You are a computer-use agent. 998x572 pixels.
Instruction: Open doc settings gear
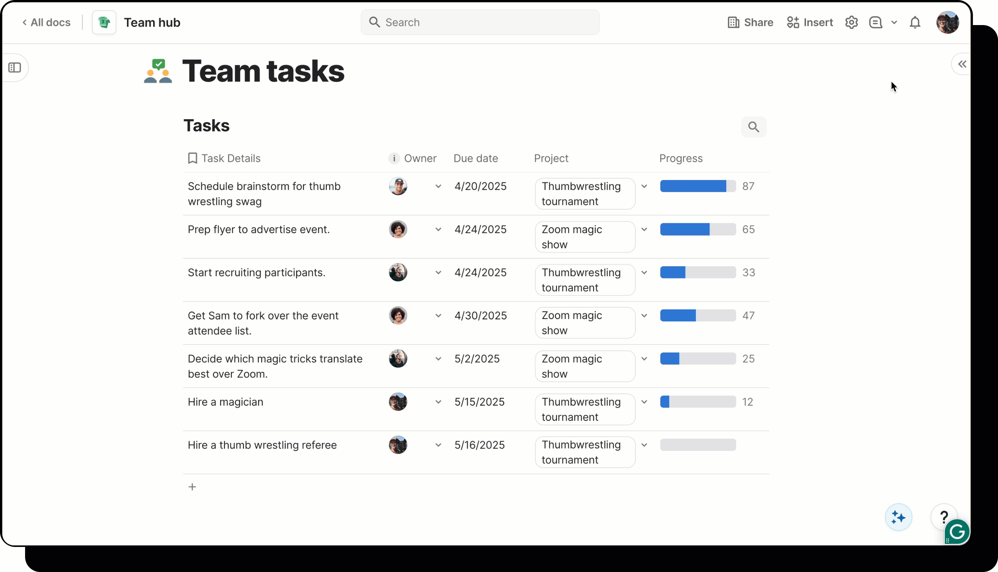[x=851, y=22]
